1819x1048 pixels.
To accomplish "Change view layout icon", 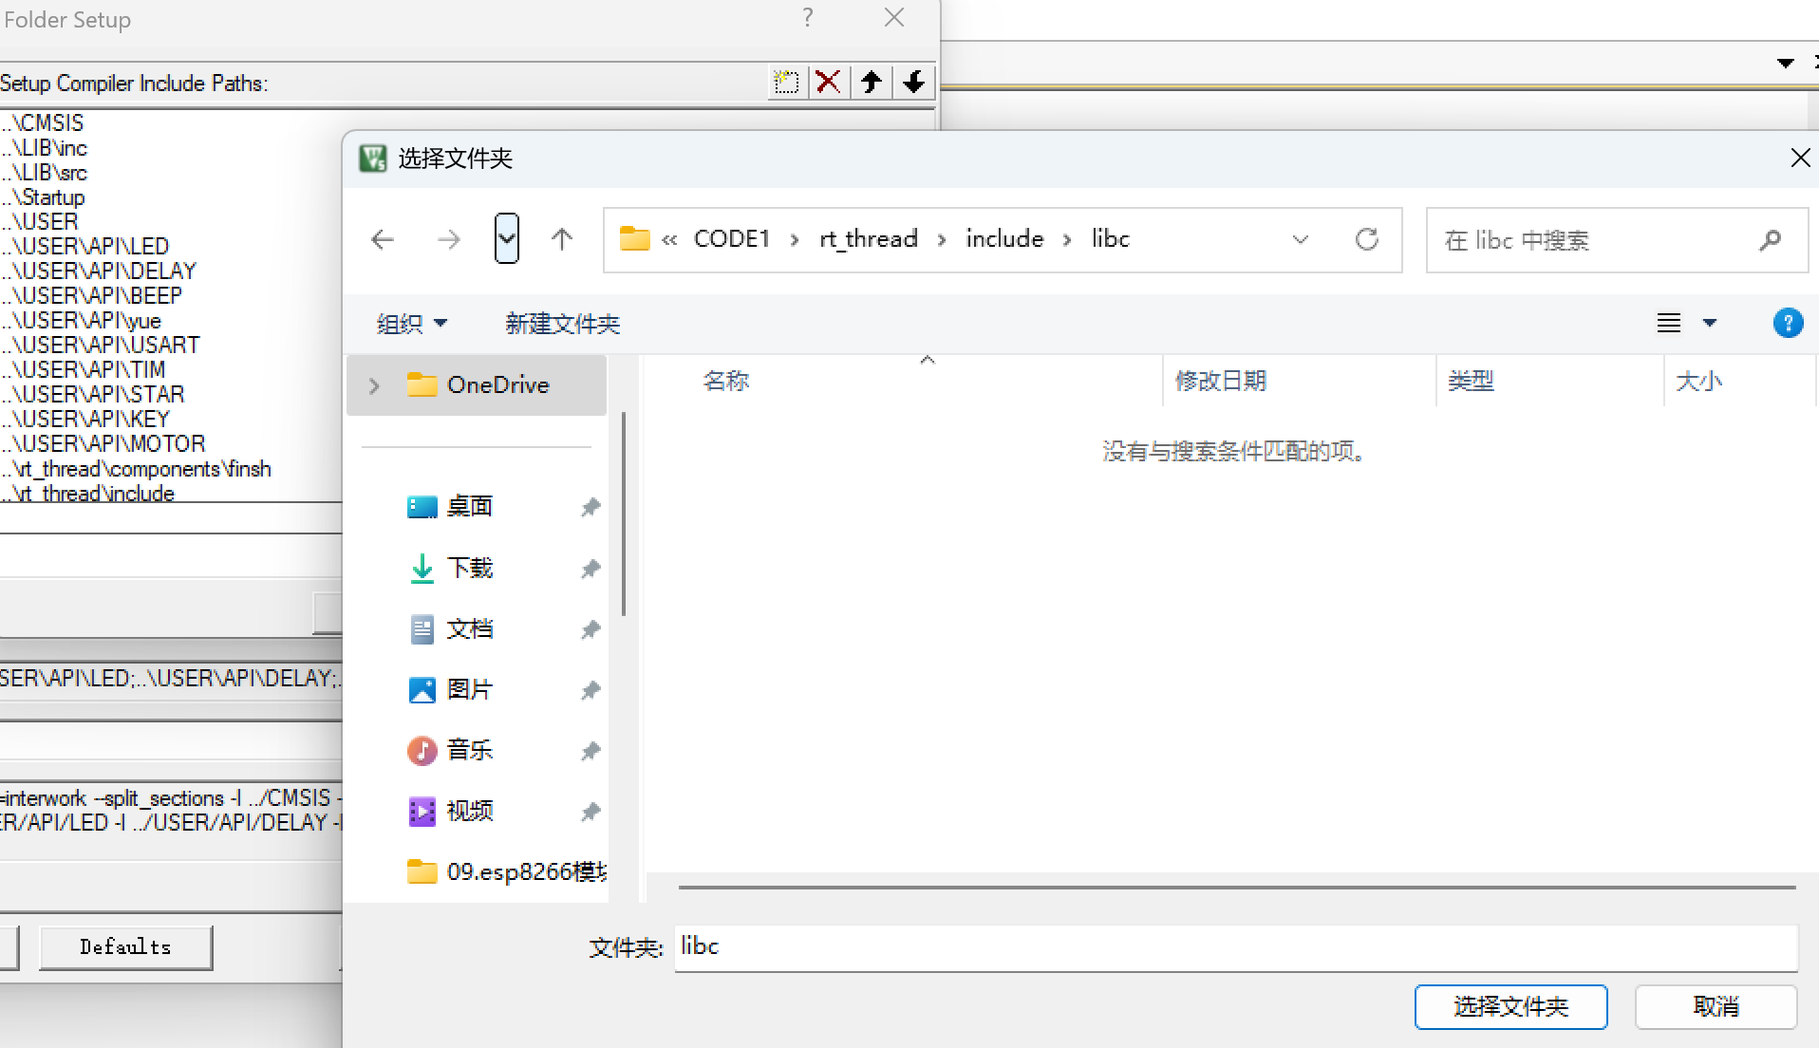I will pyautogui.click(x=1669, y=323).
